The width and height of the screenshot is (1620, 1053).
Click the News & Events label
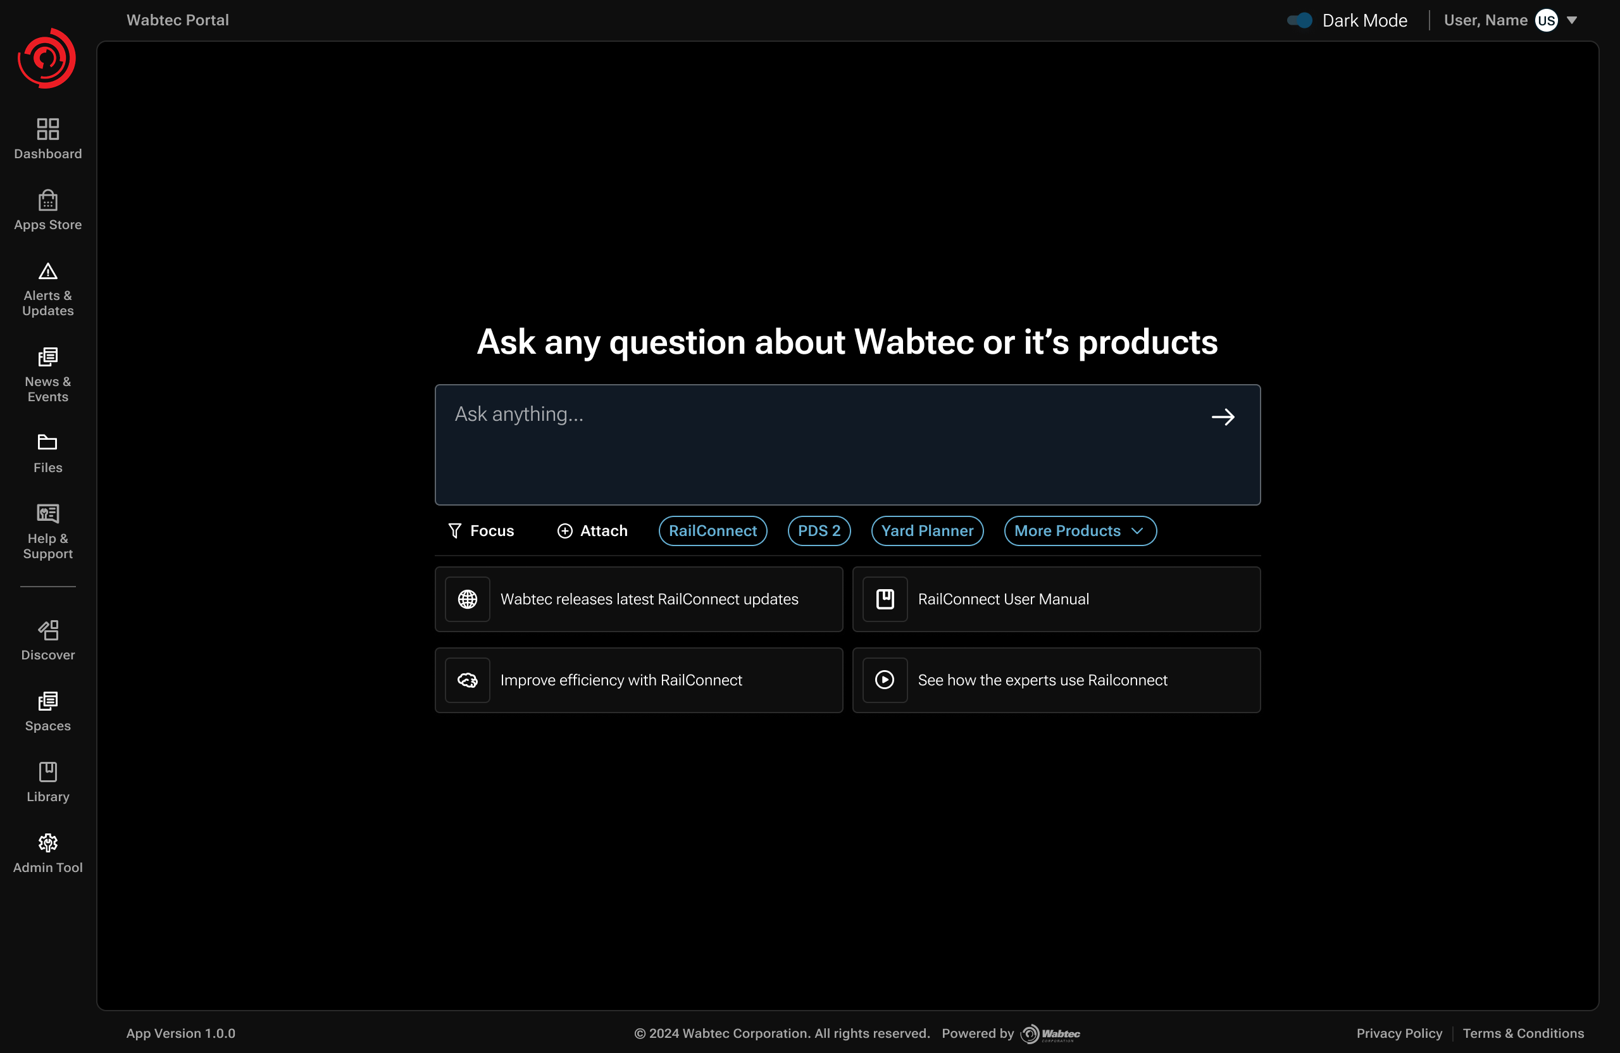47,389
